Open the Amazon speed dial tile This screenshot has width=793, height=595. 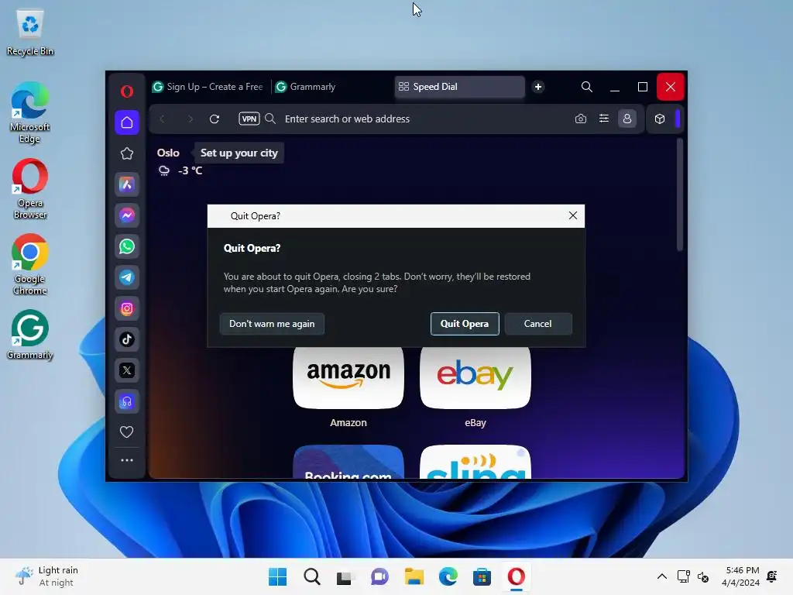click(348, 377)
